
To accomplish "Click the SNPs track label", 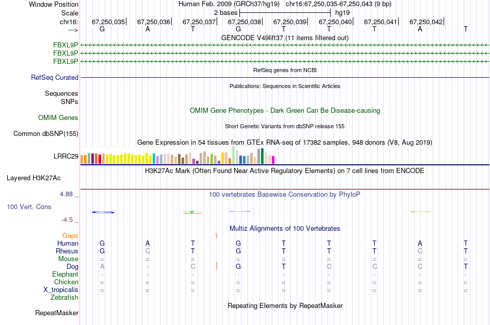I will pos(70,101).
